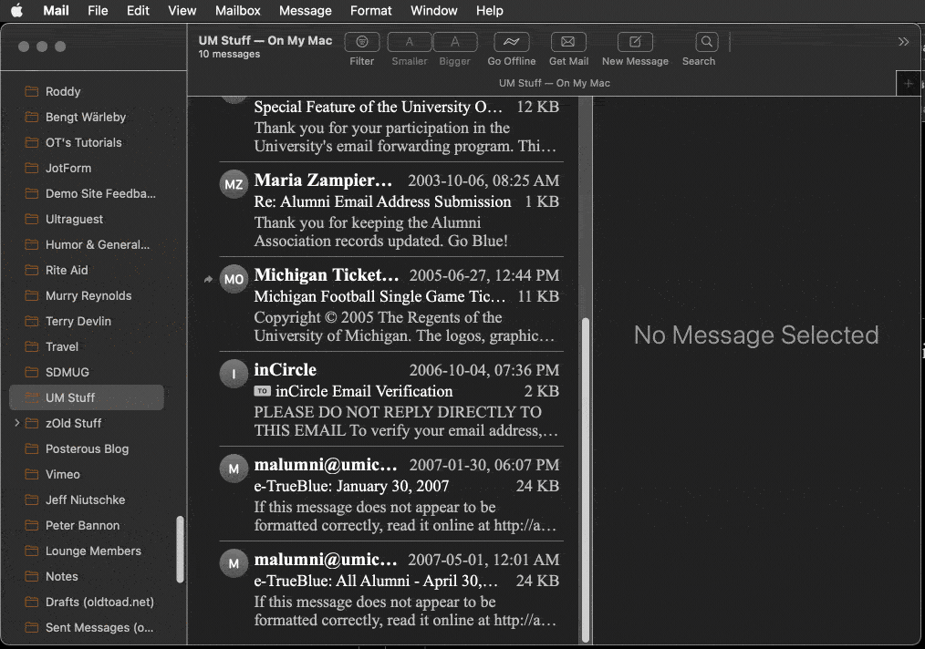This screenshot has width=925, height=649.
Task: Click the M avatar on January 30 e-TrueBlue
Action: tap(234, 469)
